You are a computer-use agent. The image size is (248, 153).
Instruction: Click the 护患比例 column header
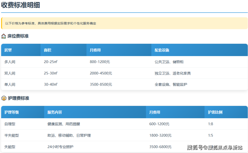pyautogui.click(x=215, y=112)
